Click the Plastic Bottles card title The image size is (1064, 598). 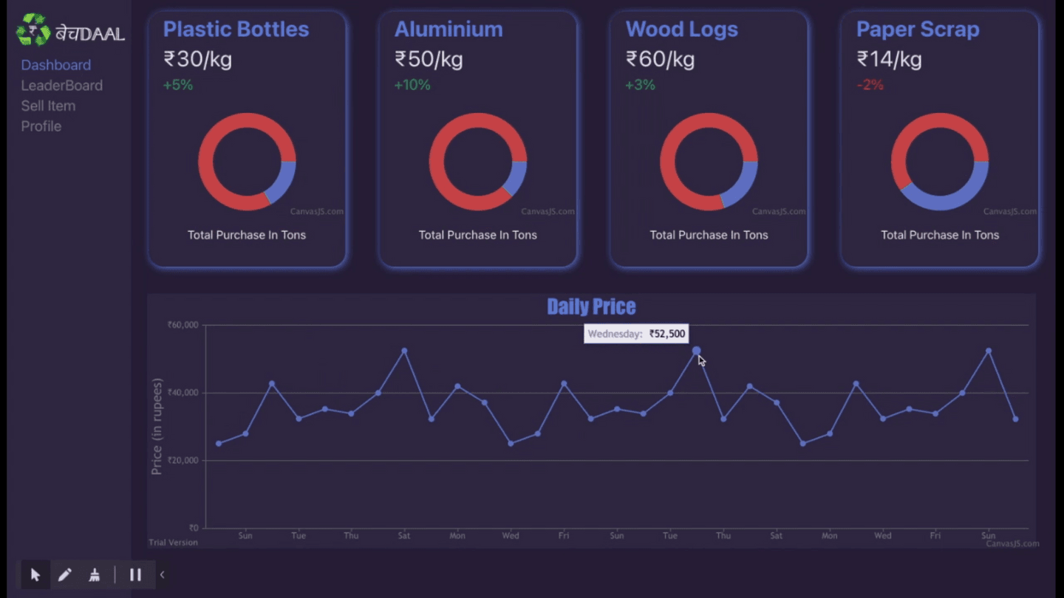click(x=236, y=30)
